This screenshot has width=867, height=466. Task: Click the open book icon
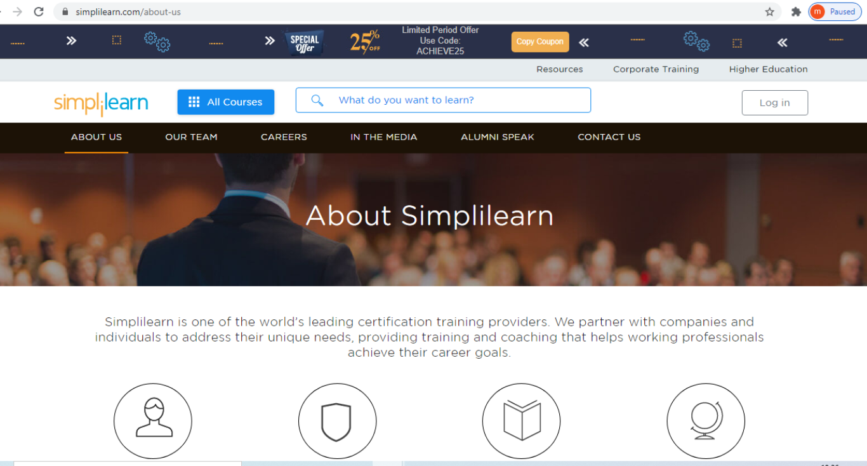pos(521,421)
